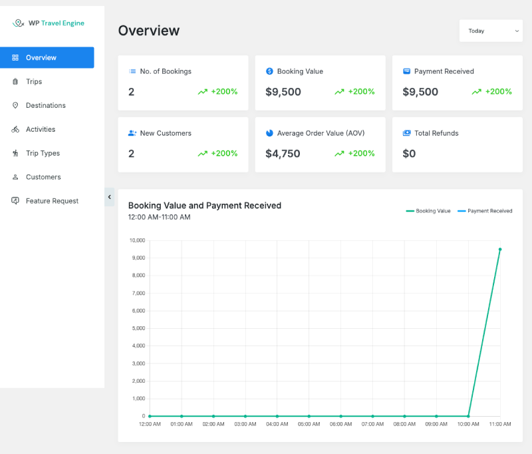Click the 06:00 AM x-axis label
The image size is (532, 454).
point(340,424)
